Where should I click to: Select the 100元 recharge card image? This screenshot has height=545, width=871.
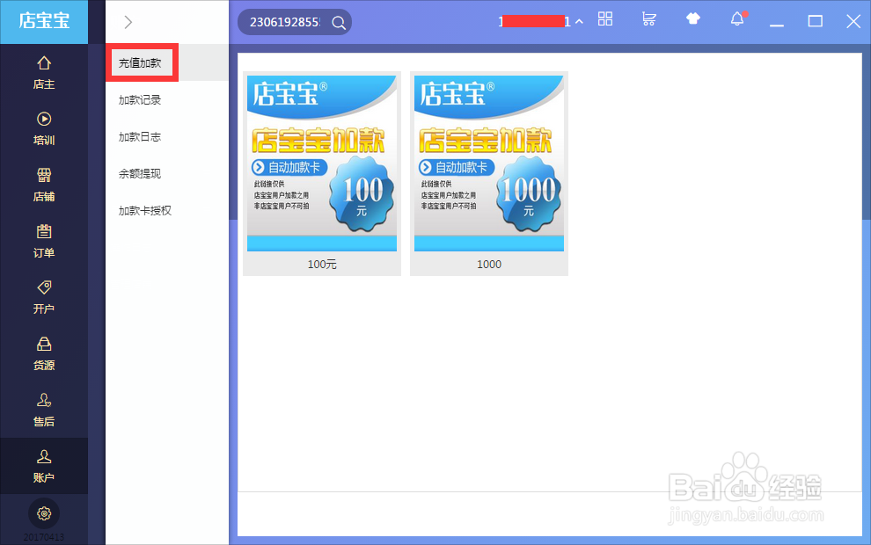322,163
